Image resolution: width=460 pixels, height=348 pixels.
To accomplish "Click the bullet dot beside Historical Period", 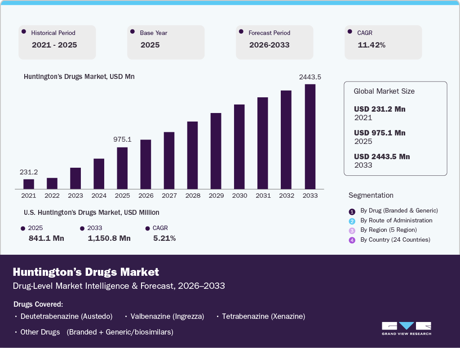I will coord(24,31).
